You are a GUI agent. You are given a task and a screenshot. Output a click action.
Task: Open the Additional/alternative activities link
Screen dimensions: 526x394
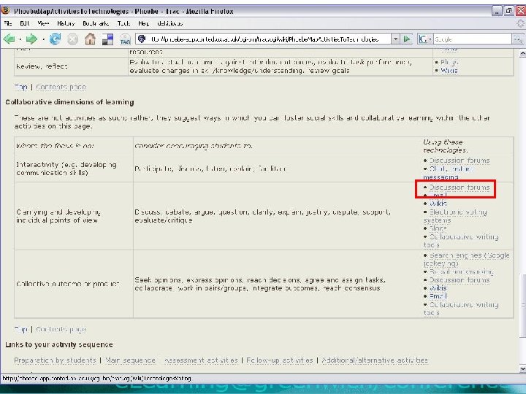click(x=376, y=360)
